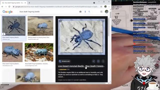Start voice search with microphone icon
The width and height of the screenshot is (160, 90).
pyautogui.click(x=85, y=12)
